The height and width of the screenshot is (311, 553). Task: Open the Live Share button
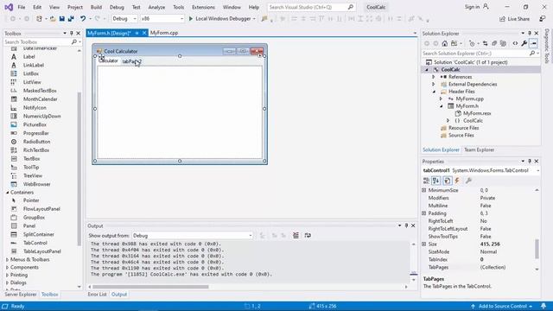[x=515, y=19]
